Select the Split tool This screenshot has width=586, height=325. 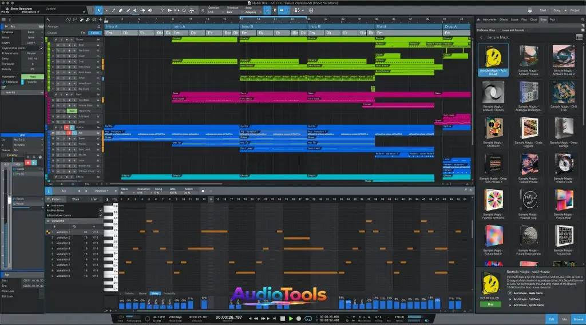[x=114, y=10]
